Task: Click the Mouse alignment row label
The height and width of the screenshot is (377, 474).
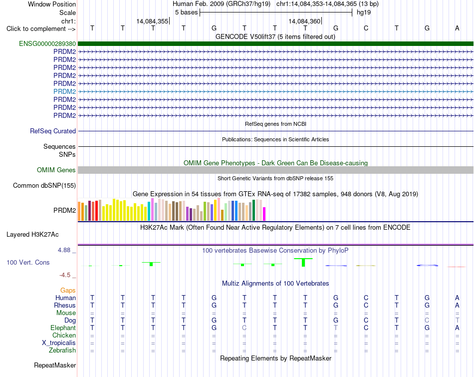Action: (66, 313)
